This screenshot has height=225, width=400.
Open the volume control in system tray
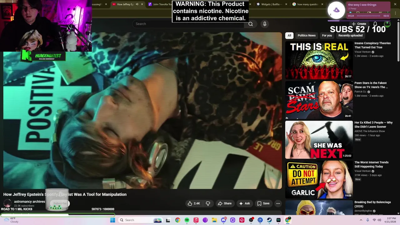pyautogui.click(x=379, y=220)
